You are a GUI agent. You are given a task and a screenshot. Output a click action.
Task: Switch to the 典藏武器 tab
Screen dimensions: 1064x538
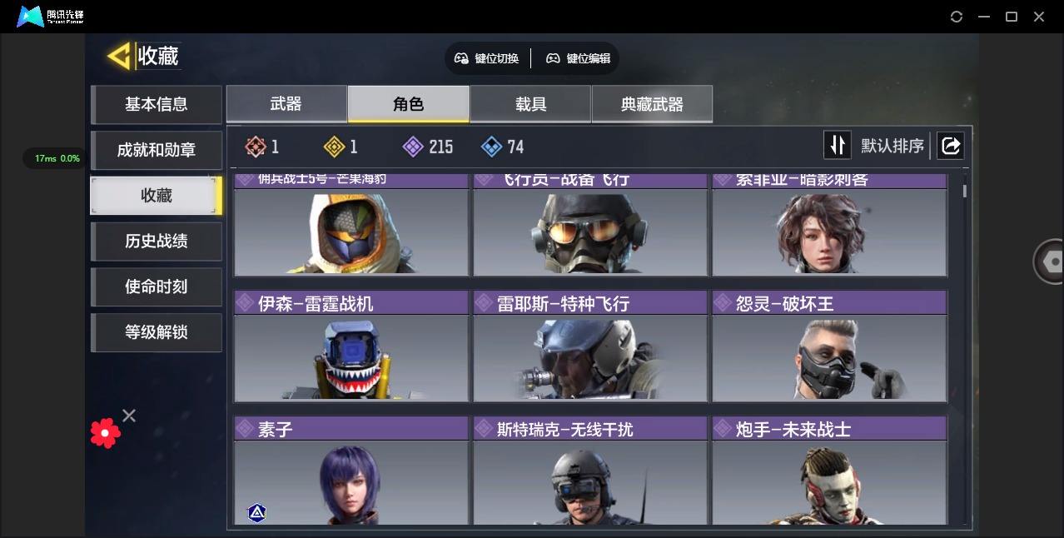click(652, 104)
